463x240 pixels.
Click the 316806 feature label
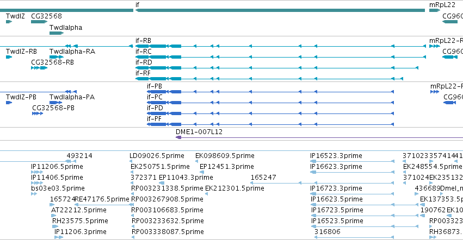(x=328, y=232)
